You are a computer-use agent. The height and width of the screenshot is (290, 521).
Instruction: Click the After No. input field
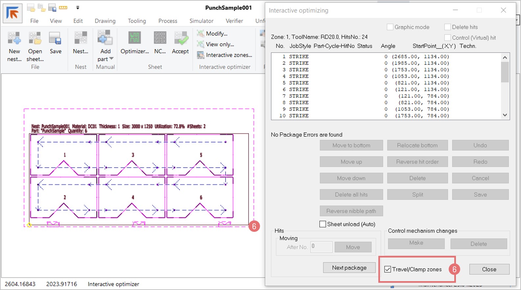(x=321, y=247)
